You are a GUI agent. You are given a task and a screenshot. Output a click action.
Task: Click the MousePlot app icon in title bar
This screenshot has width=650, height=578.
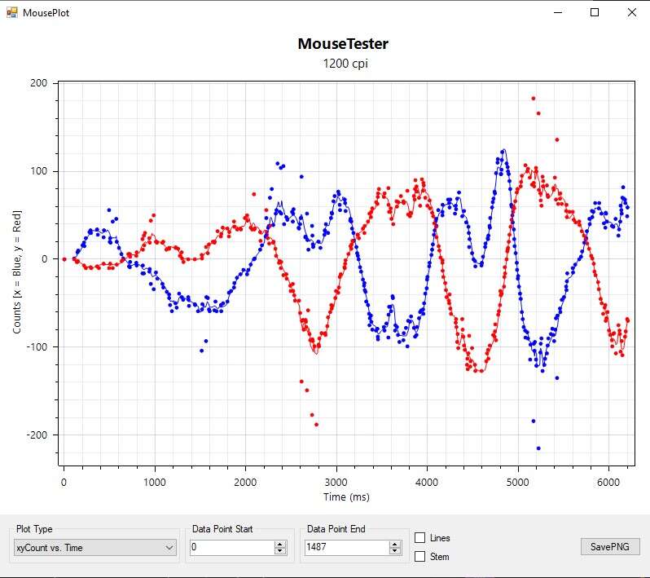pos(11,12)
